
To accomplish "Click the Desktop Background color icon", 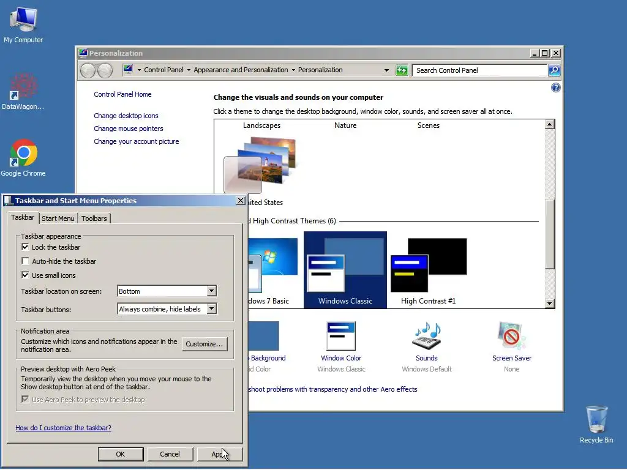I will (x=263, y=336).
